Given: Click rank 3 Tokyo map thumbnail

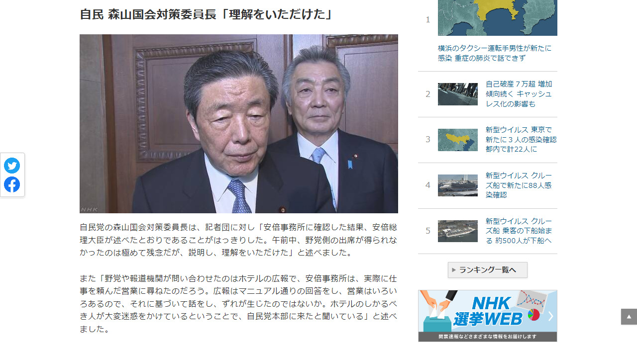Looking at the screenshot, I should (458, 140).
